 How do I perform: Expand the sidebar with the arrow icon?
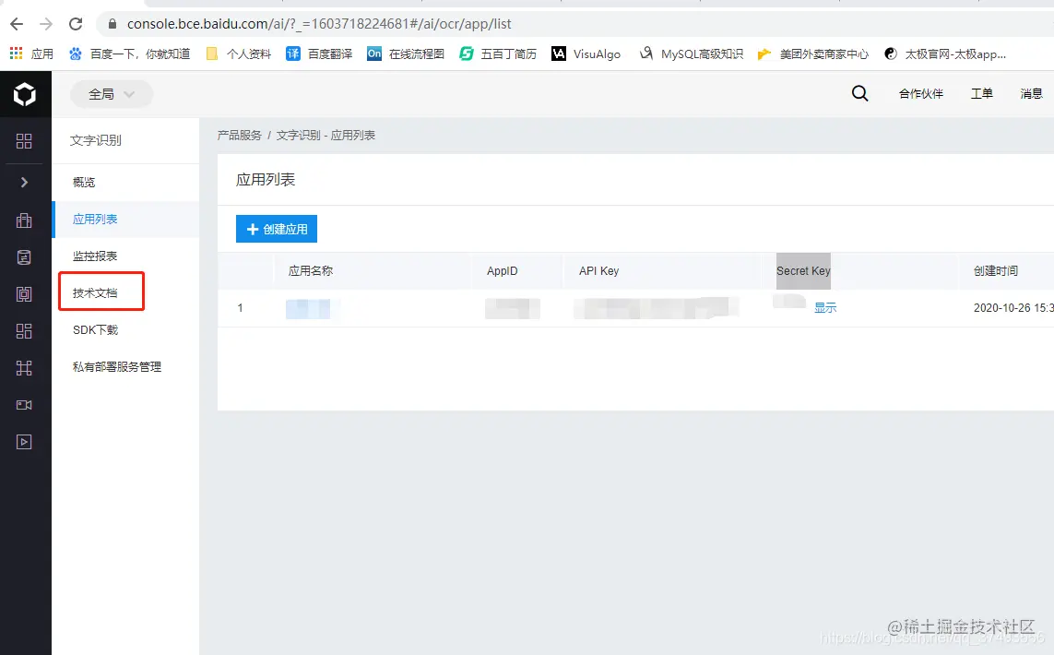[25, 182]
